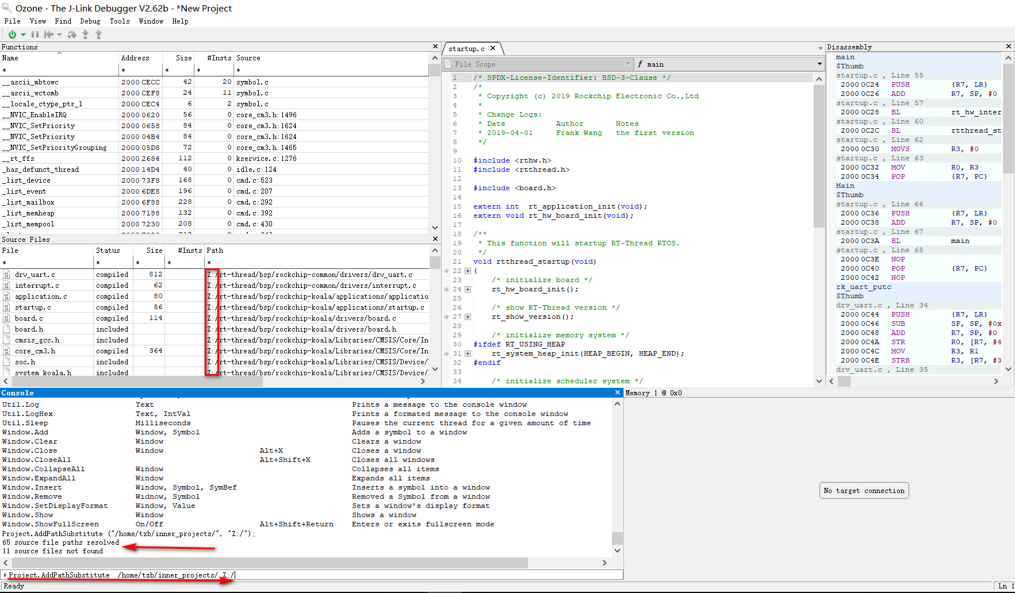This screenshot has width=1015, height=593.
Task: Open the reset mode dropdown arrow
Action: (x=59, y=34)
